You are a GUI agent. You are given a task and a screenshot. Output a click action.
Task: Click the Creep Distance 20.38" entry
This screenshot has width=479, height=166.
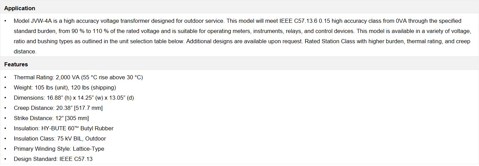(58, 108)
